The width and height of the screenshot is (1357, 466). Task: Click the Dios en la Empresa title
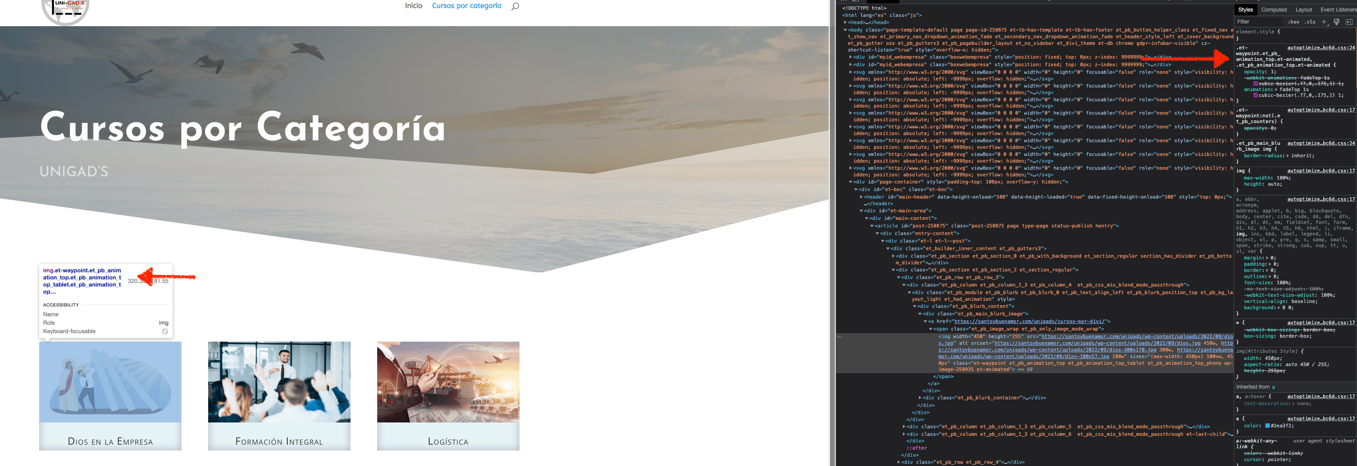[x=110, y=441]
